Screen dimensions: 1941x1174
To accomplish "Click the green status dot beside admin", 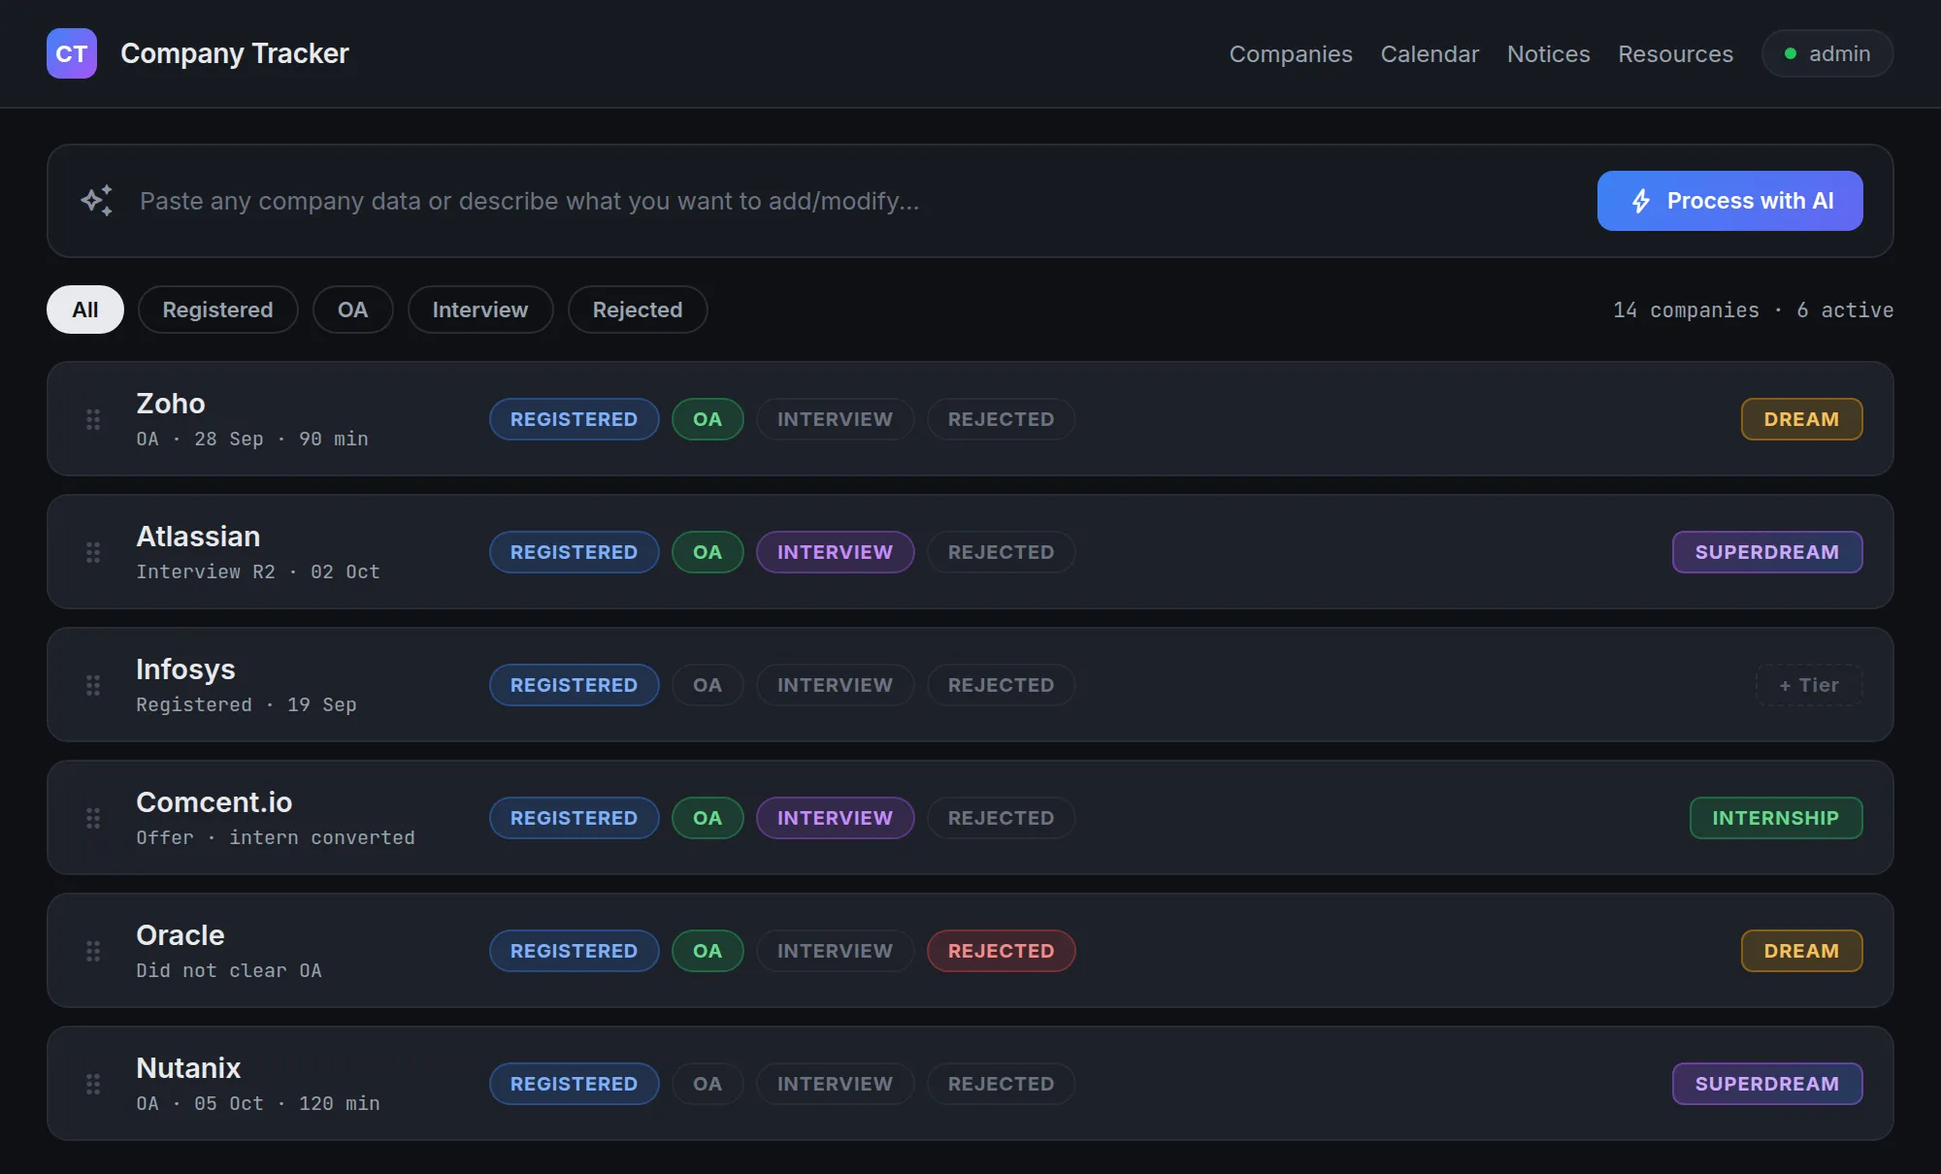I will [1791, 53].
